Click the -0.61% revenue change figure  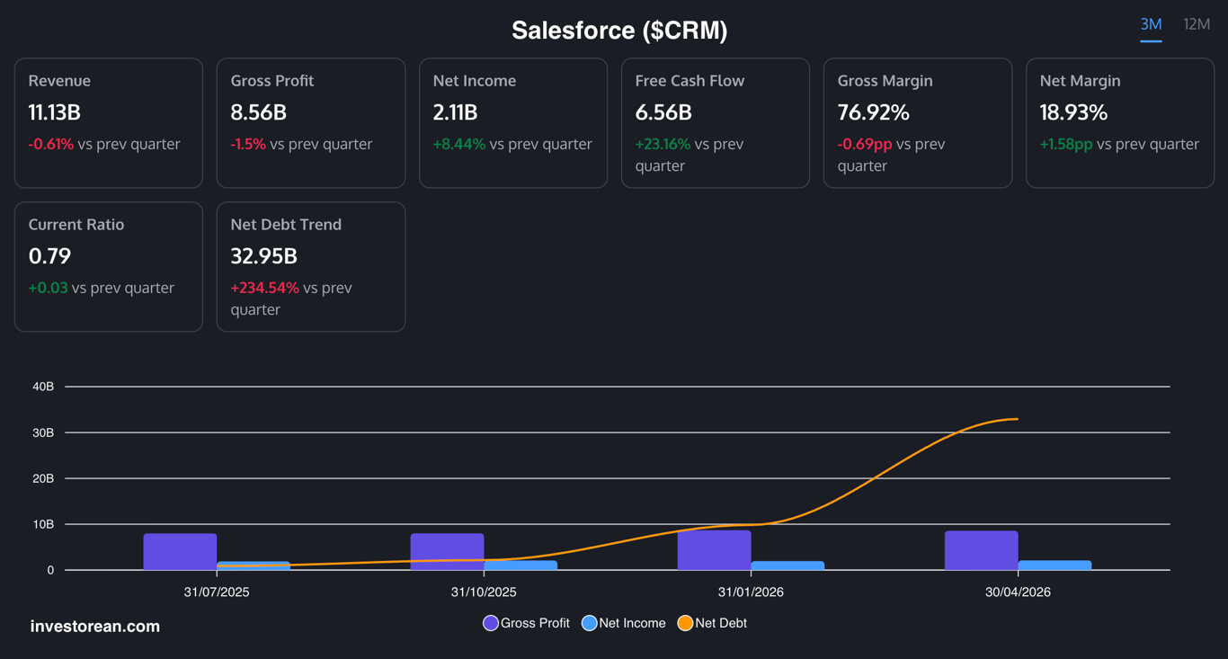click(x=51, y=144)
